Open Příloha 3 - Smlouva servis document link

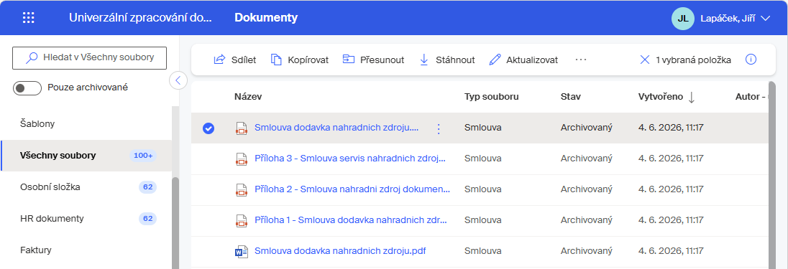pyautogui.click(x=350, y=158)
